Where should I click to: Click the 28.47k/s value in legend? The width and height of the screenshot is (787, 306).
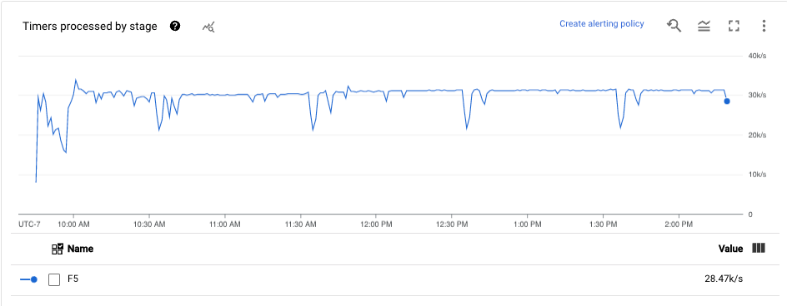[x=724, y=279]
